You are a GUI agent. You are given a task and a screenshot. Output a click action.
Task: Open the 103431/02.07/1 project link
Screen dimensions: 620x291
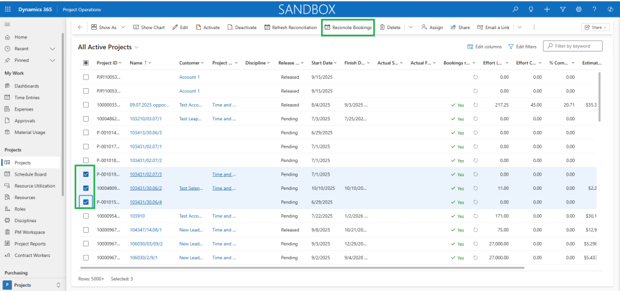(146, 146)
